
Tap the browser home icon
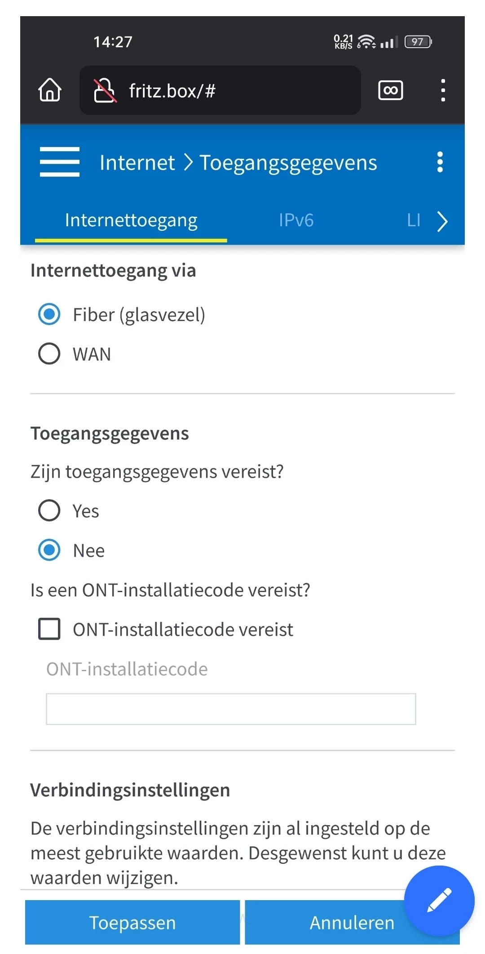pos(50,90)
